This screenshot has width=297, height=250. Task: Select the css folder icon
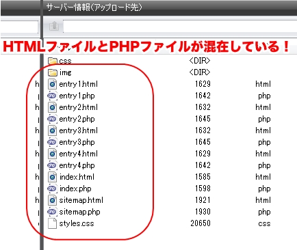(x=52, y=61)
